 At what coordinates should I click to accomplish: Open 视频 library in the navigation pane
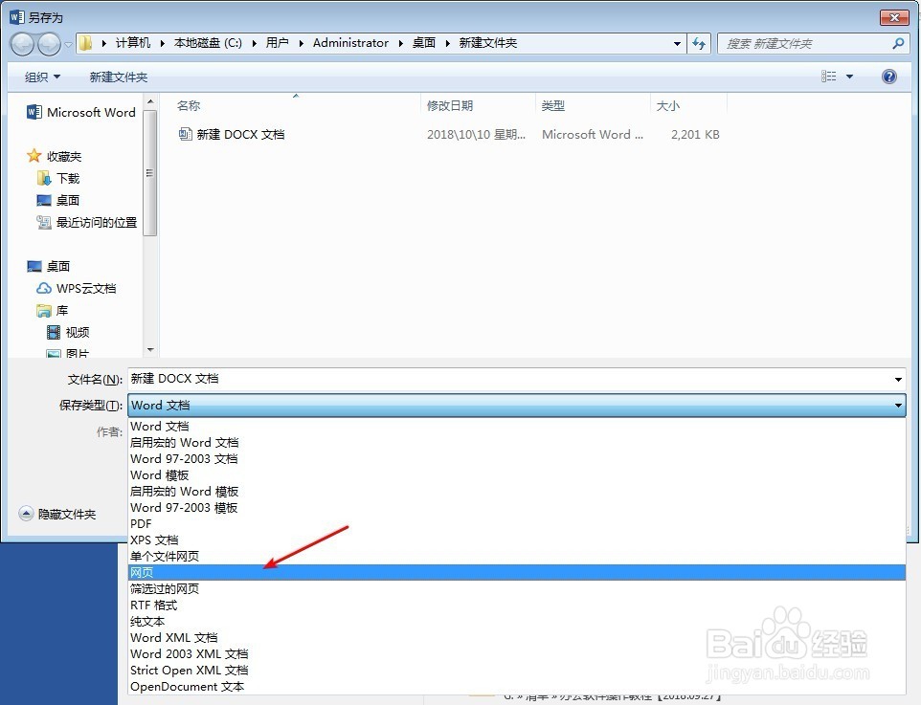pyautogui.click(x=68, y=332)
